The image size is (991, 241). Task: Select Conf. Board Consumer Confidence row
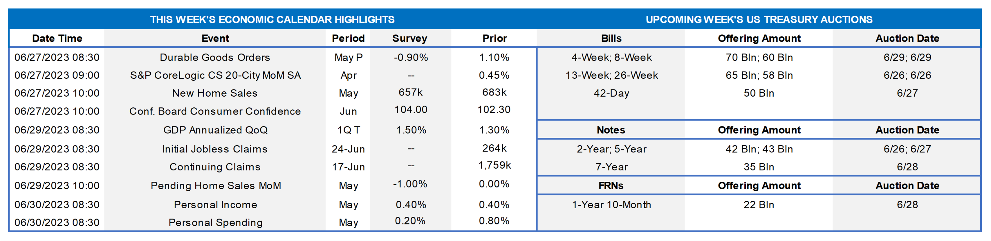pyautogui.click(x=215, y=111)
